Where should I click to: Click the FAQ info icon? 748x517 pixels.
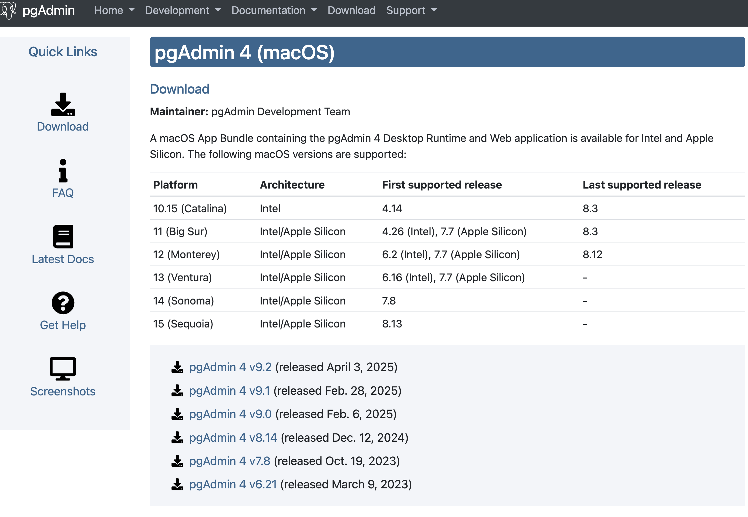click(x=63, y=171)
